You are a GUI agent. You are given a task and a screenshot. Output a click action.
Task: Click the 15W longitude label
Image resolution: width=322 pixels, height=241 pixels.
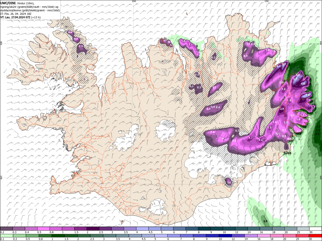(x=266, y=1)
